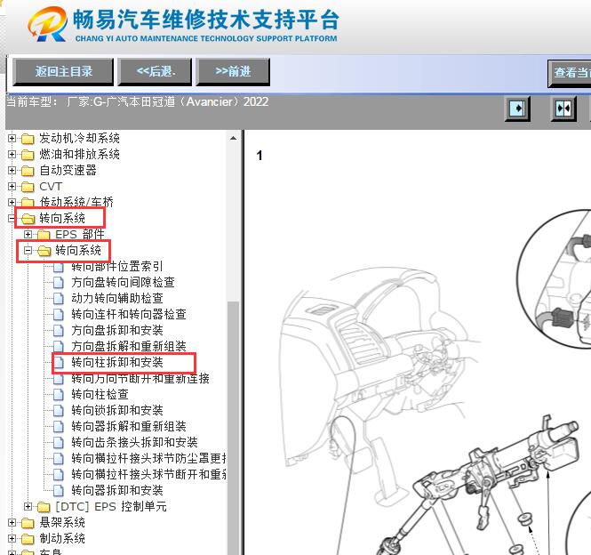Click the page icon beside 转向锁拆卸和安装

click(59, 411)
